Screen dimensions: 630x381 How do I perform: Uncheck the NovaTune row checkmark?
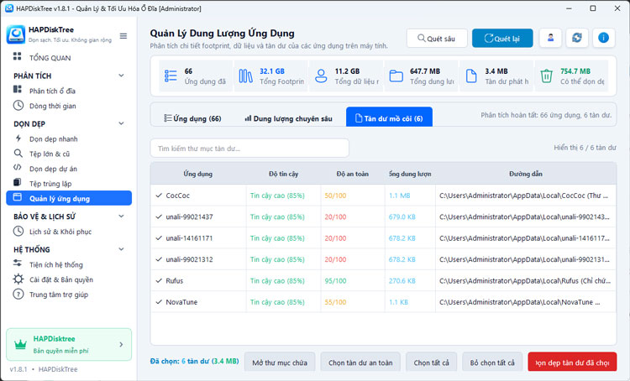[x=159, y=302]
